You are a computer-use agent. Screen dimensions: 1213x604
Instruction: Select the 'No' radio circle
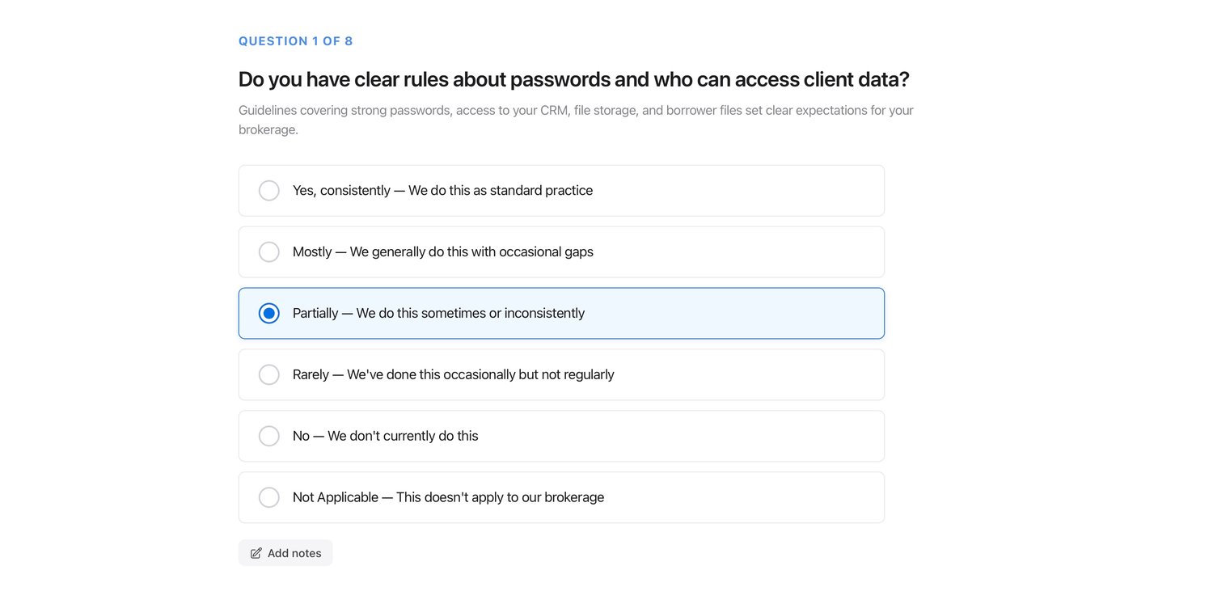tap(269, 436)
